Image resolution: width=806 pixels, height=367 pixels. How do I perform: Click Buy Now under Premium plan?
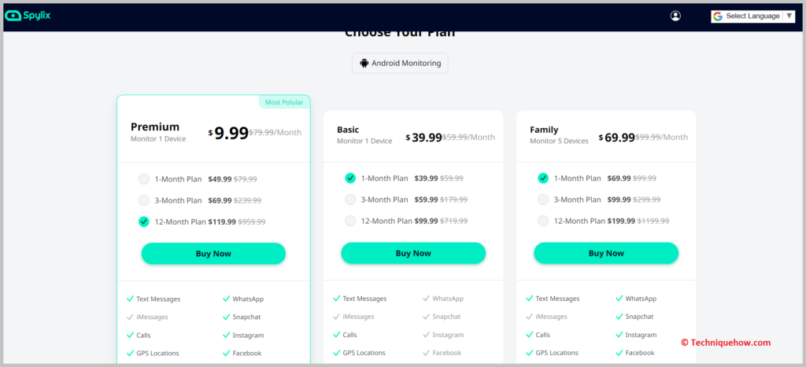[x=213, y=254]
